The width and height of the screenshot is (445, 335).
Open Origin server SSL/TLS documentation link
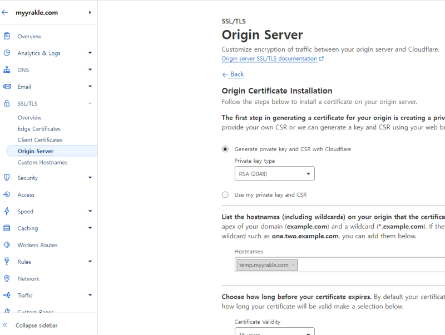[269, 58]
